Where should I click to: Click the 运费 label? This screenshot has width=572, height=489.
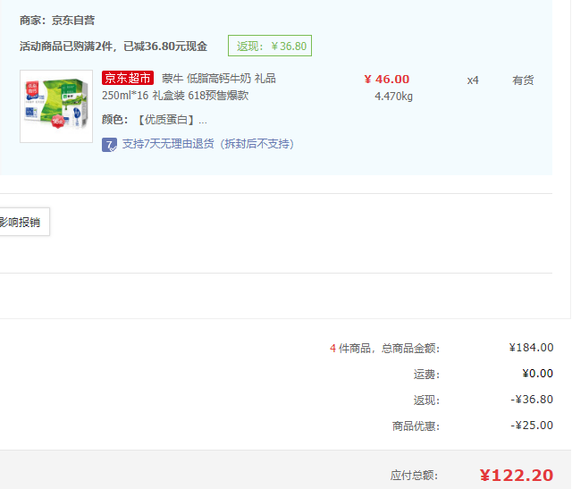click(427, 375)
